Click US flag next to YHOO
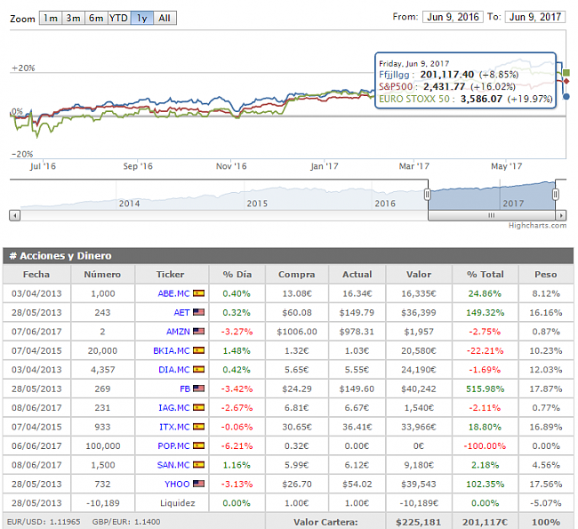This screenshot has height=529, width=578. pos(198,484)
